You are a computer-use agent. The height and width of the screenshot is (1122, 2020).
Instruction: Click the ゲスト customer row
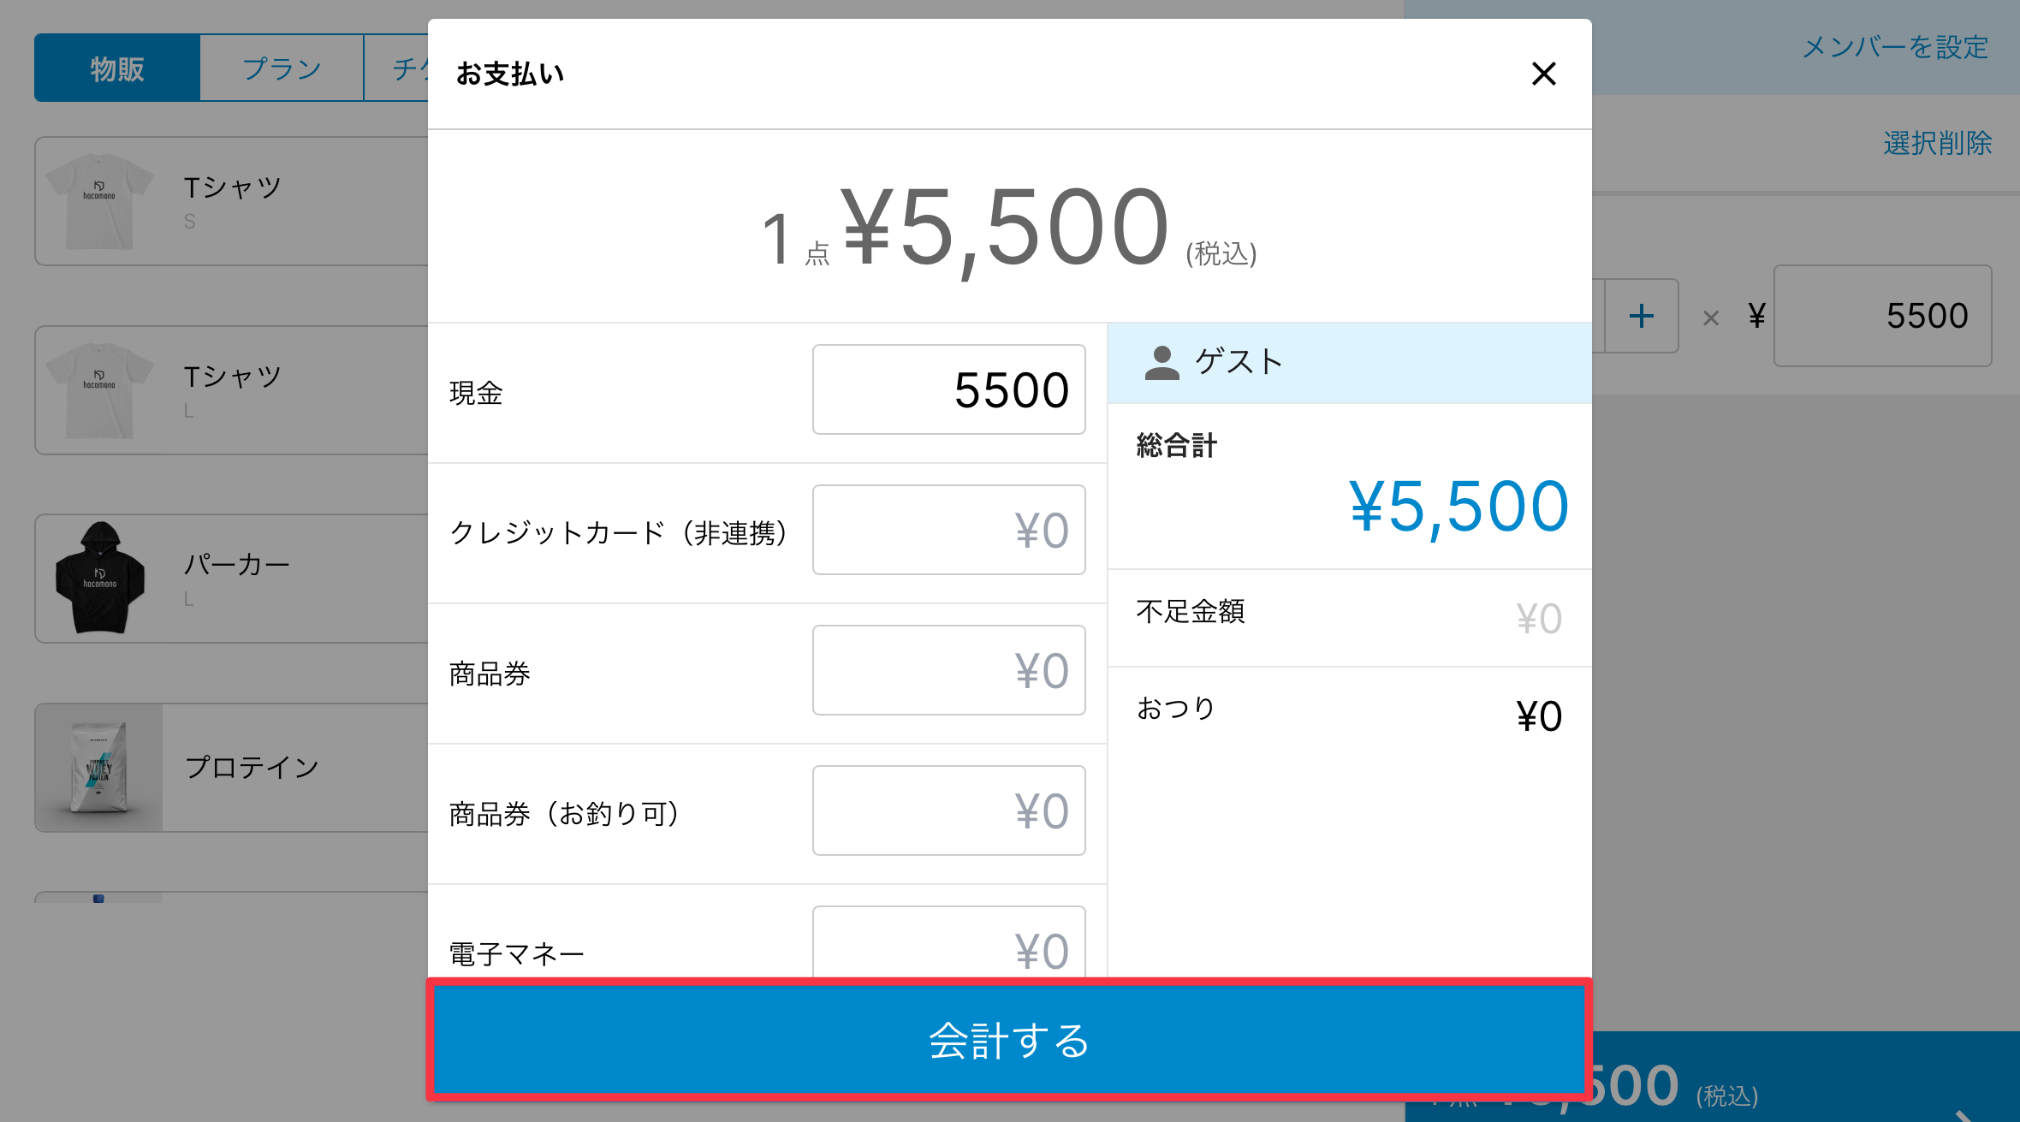(1349, 363)
